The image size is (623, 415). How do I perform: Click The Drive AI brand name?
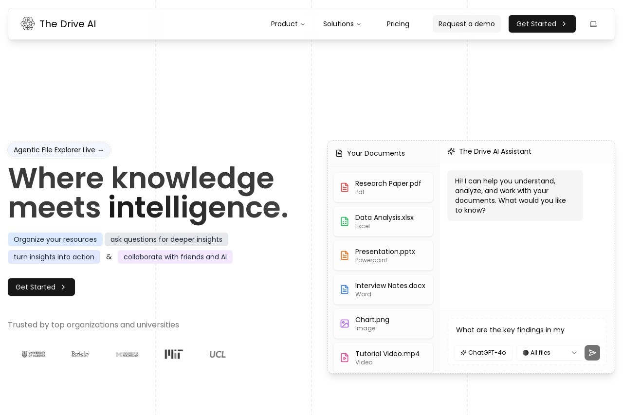coord(68,24)
